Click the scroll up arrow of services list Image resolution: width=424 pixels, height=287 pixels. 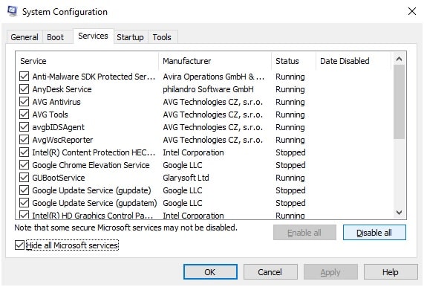coord(399,59)
